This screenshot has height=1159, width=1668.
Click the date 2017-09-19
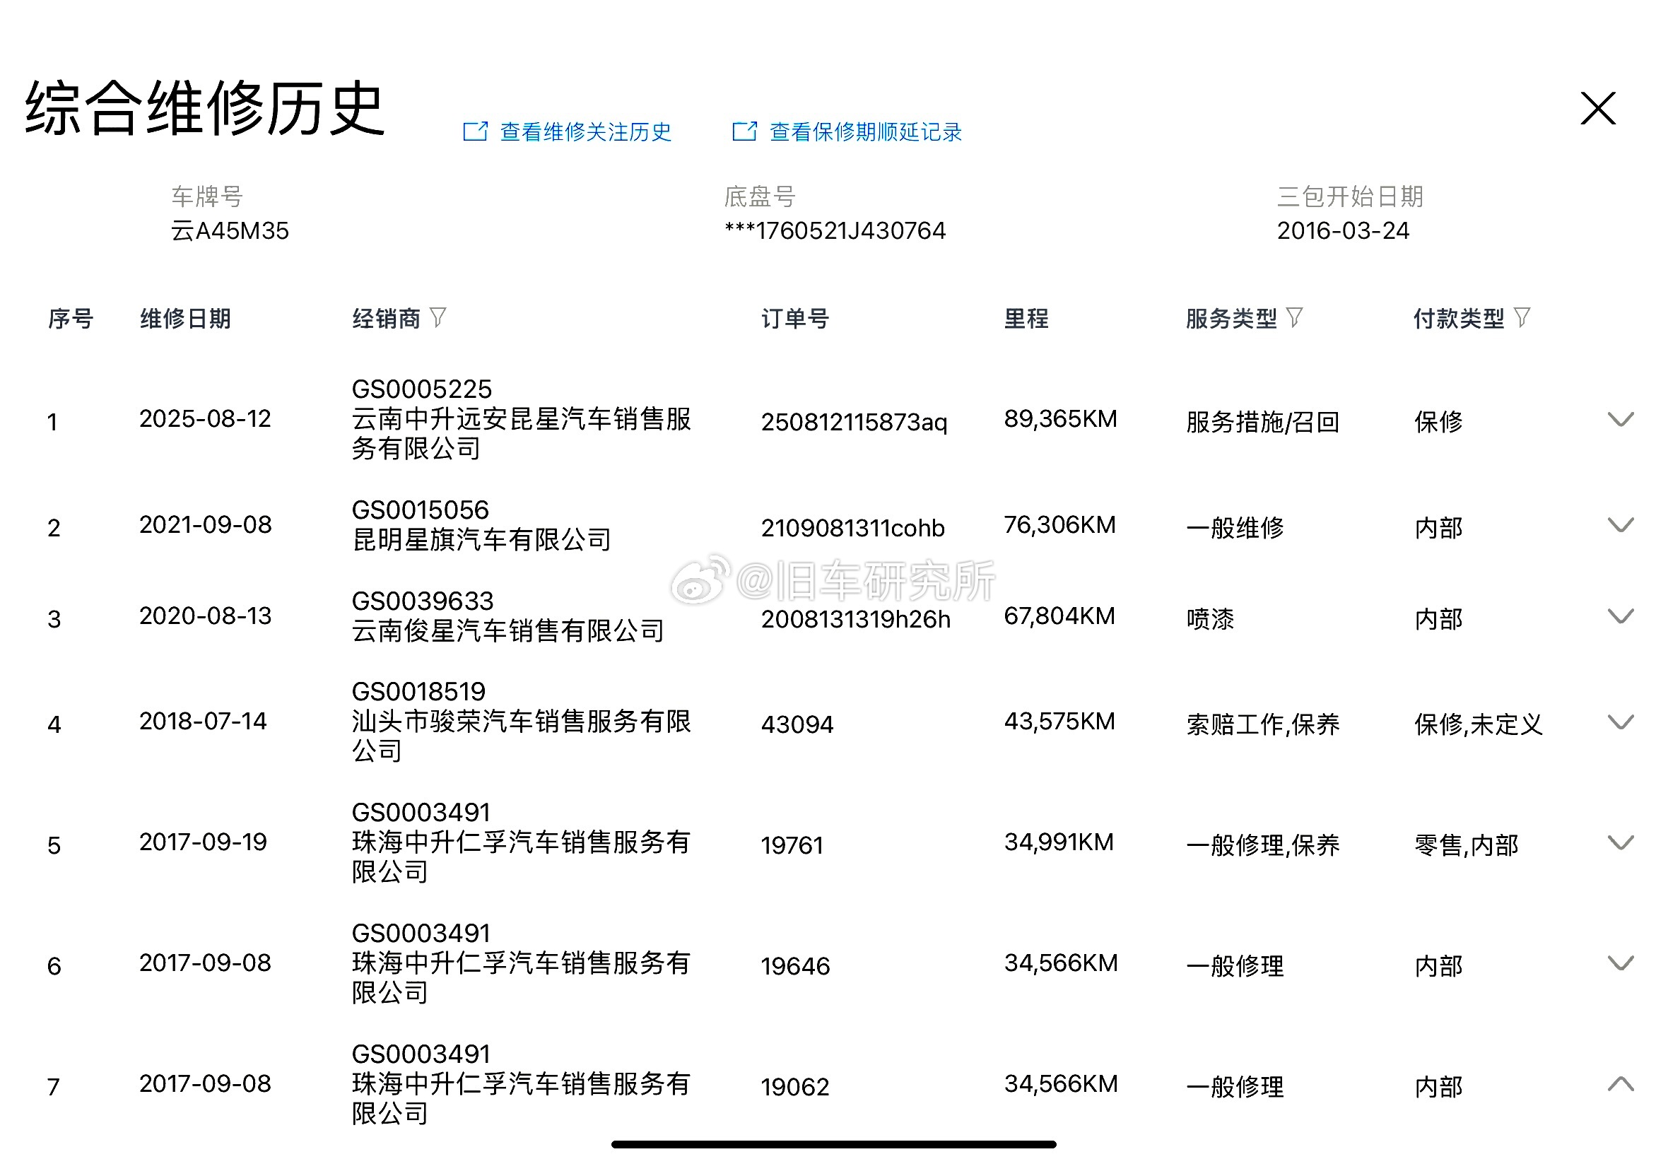pos(203,842)
